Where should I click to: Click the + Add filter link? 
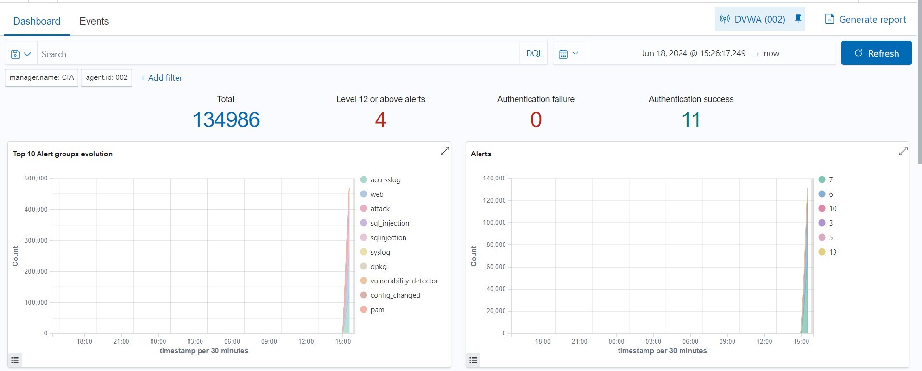coord(161,78)
